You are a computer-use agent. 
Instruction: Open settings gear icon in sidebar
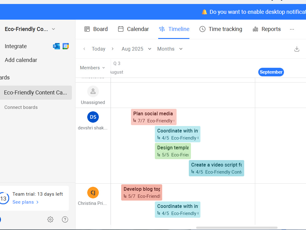(50, 220)
